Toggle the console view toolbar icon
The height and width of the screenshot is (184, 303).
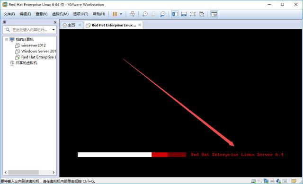tap(214, 14)
